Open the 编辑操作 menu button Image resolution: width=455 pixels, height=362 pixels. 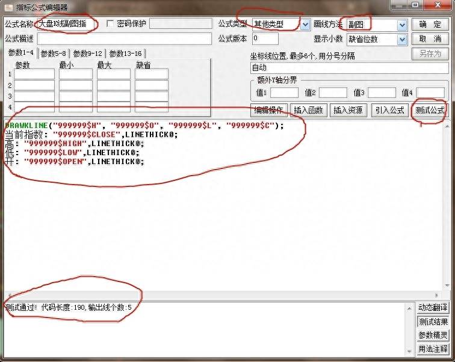coord(268,110)
